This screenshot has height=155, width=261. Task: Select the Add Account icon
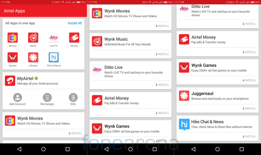click(18, 97)
